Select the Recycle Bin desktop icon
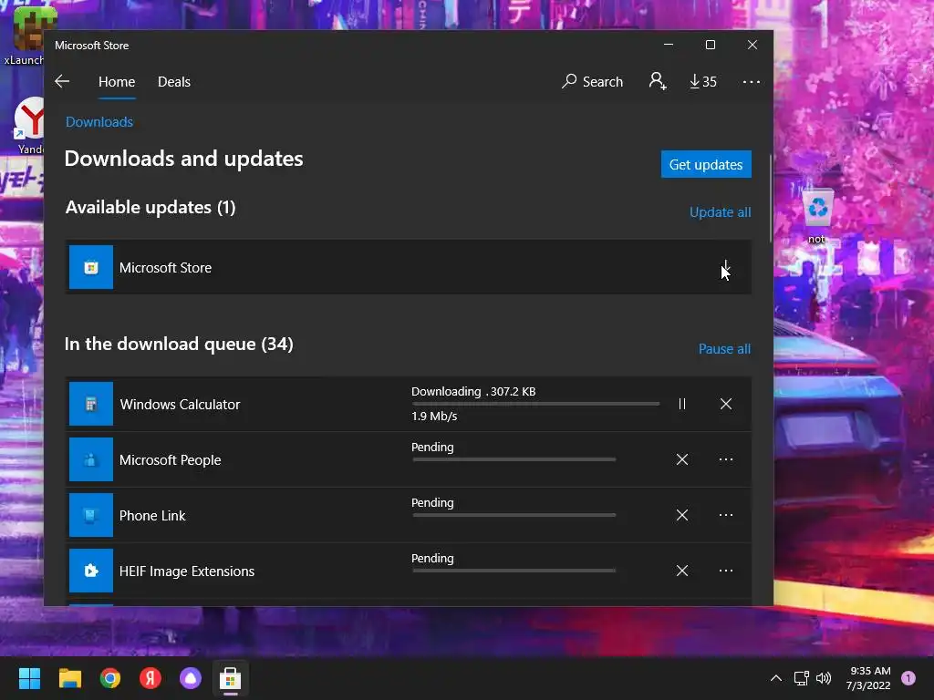The width and height of the screenshot is (934, 700). [x=818, y=217]
